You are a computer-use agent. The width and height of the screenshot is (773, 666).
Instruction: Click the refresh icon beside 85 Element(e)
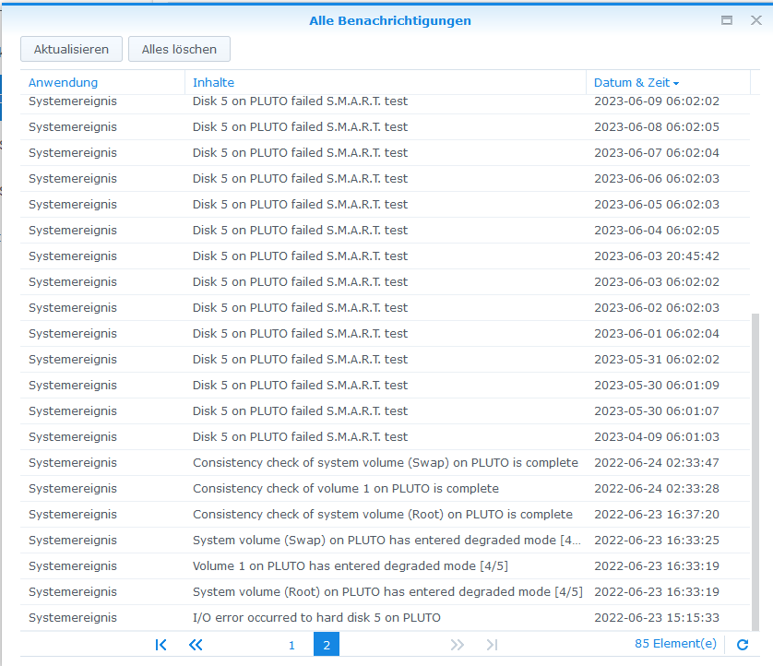tap(743, 644)
